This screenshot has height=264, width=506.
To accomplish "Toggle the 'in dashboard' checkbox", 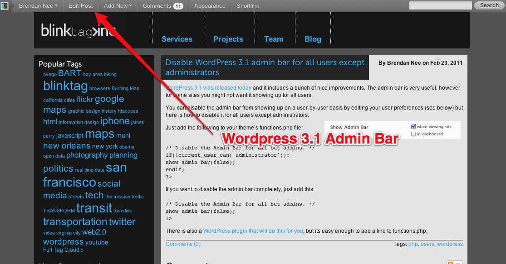I will coord(413,134).
